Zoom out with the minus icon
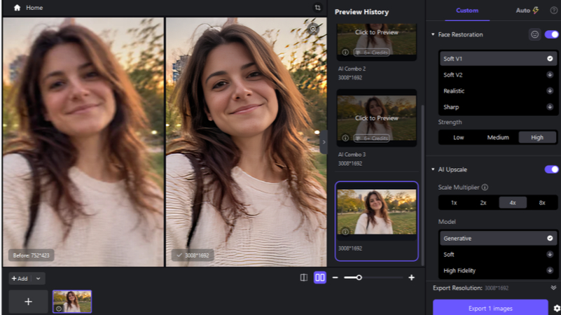This screenshot has height=315, width=561. (x=335, y=277)
